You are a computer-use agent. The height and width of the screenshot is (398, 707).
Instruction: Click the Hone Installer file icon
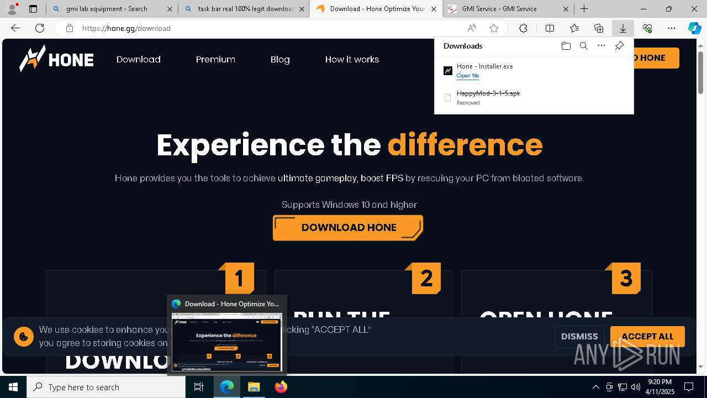(448, 71)
